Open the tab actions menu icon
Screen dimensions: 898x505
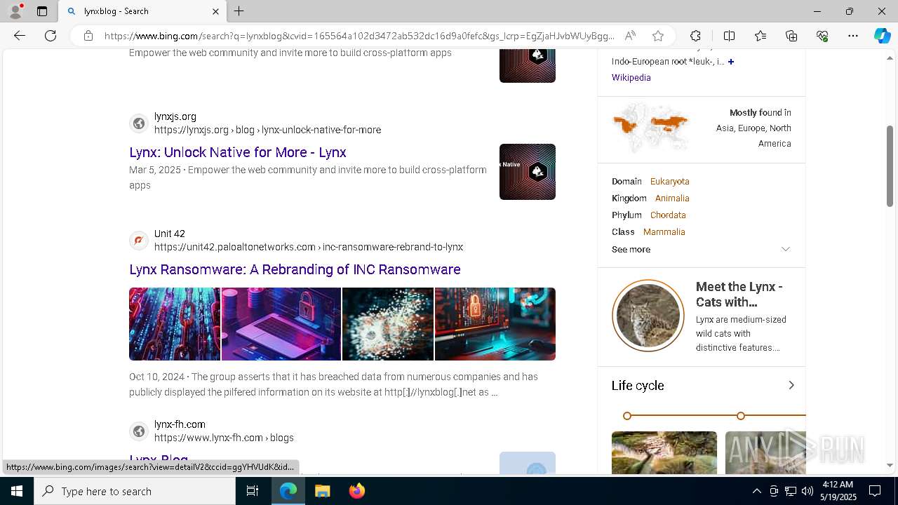click(x=42, y=11)
